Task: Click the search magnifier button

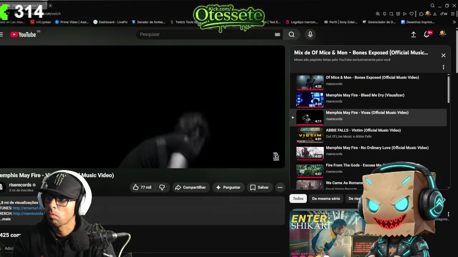Action: pos(292,34)
